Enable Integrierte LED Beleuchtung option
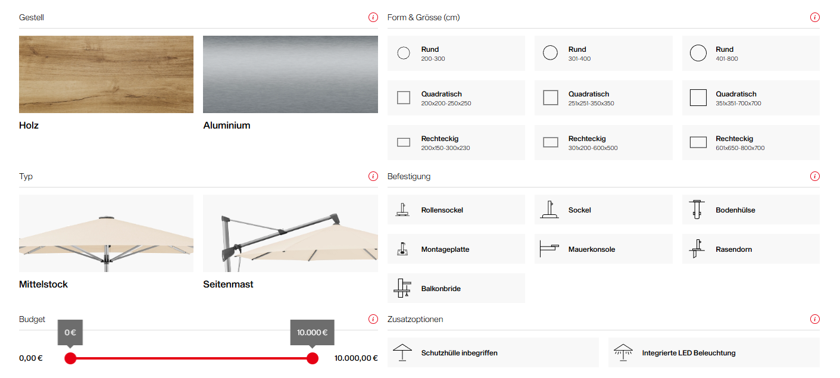840x378 pixels. point(713,352)
